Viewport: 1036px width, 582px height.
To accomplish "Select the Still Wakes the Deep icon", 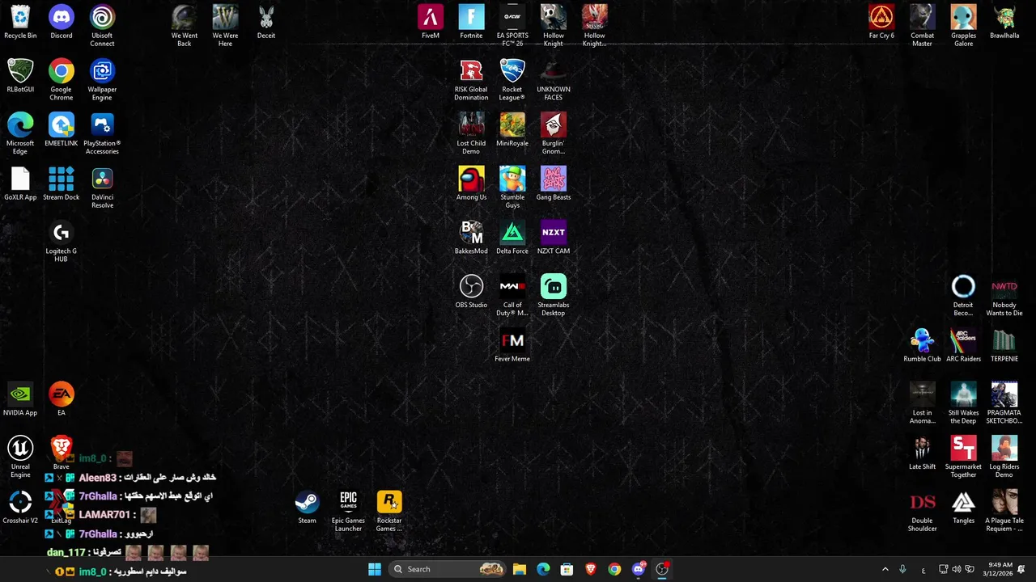I will [963, 403].
